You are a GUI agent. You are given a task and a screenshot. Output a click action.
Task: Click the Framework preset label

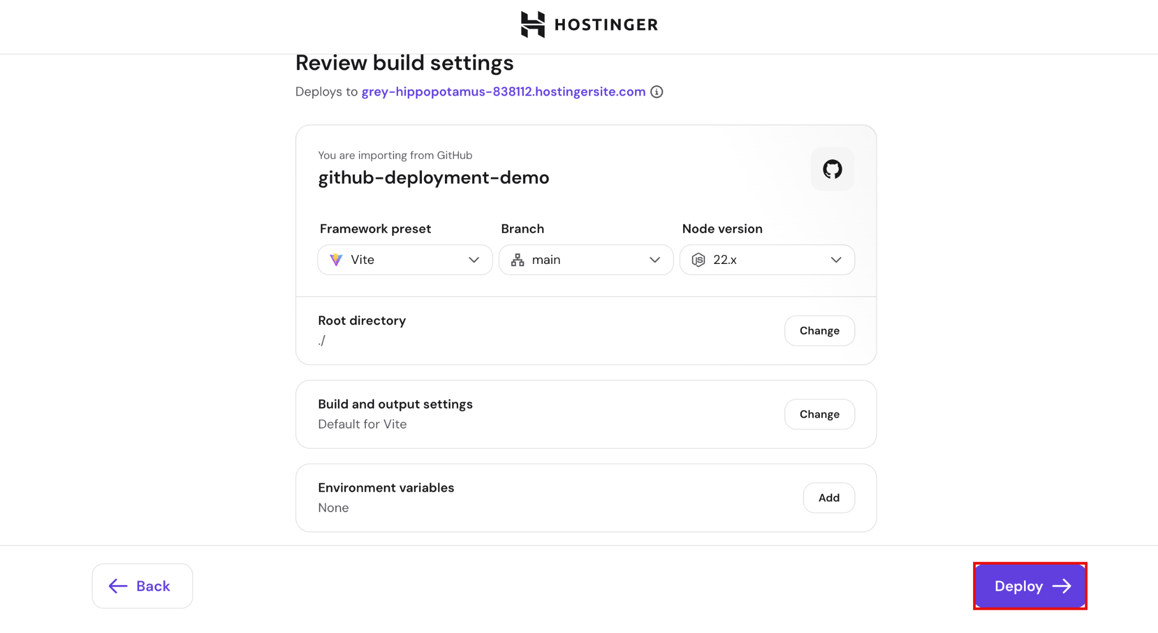[375, 229]
